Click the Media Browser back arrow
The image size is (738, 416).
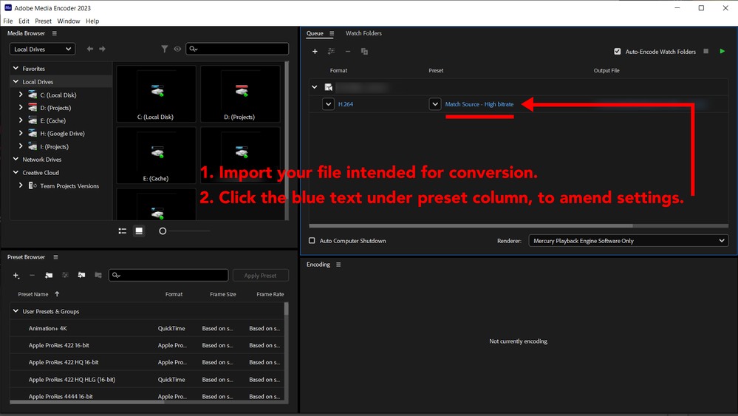click(90, 49)
